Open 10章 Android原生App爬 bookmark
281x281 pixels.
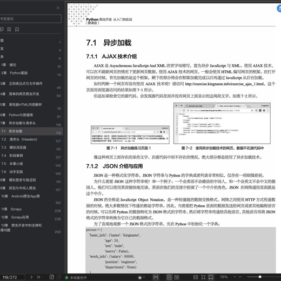(x=21, y=196)
